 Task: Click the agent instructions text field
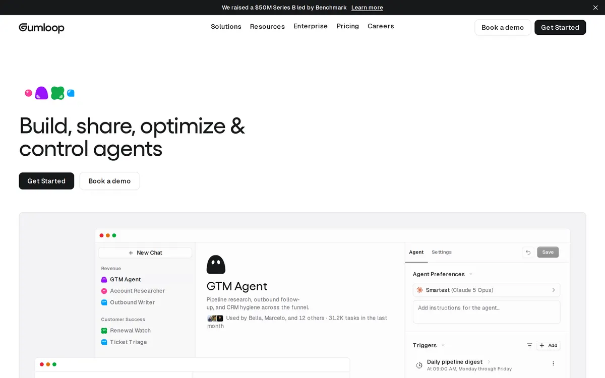[x=487, y=312]
